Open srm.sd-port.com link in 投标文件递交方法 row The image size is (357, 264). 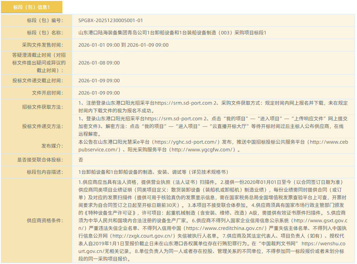pyautogui.click(x=174, y=118)
